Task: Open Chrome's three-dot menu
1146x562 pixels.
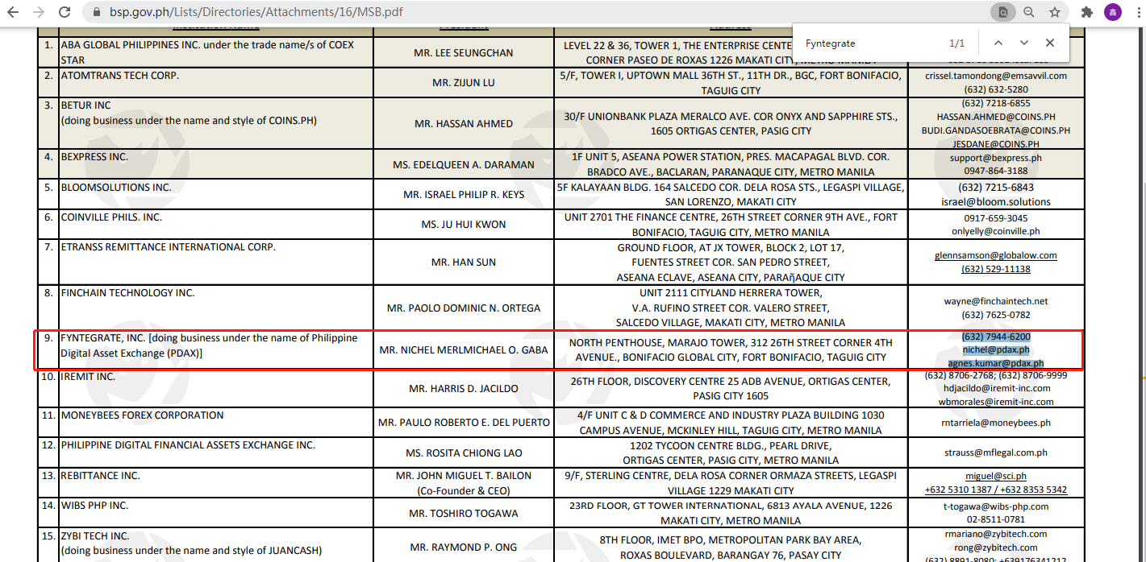Action: [1137, 12]
